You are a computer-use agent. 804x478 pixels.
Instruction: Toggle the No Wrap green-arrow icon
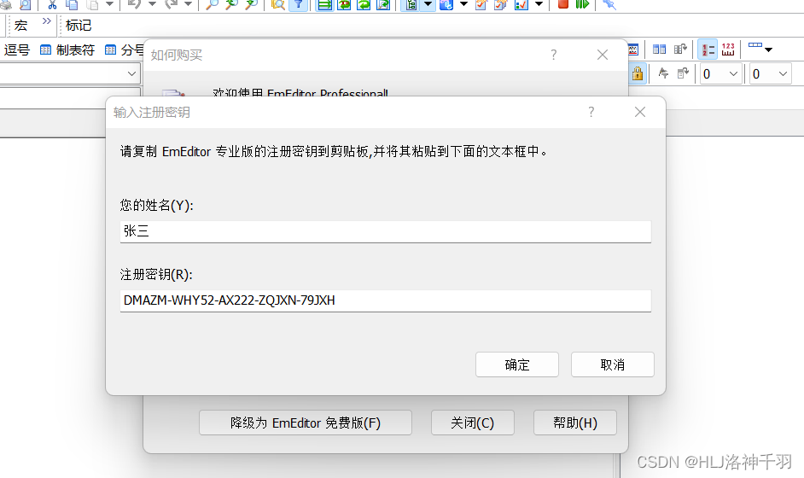tap(324, 4)
